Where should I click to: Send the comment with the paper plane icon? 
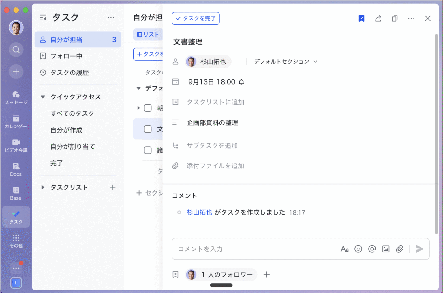[419, 249]
